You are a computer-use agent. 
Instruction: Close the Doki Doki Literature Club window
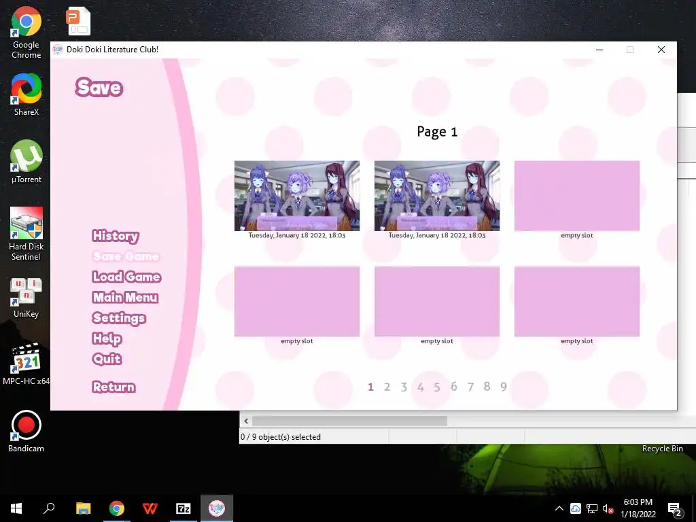pyautogui.click(x=661, y=50)
